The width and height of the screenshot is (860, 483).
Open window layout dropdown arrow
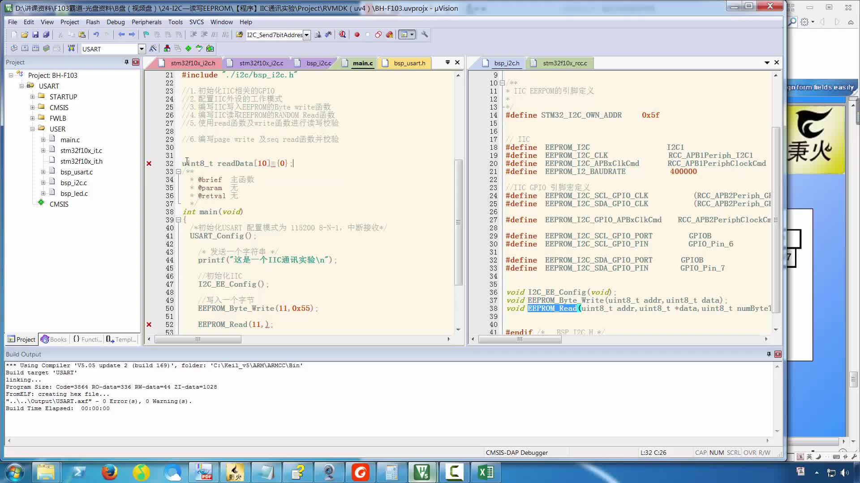(412, 34)
